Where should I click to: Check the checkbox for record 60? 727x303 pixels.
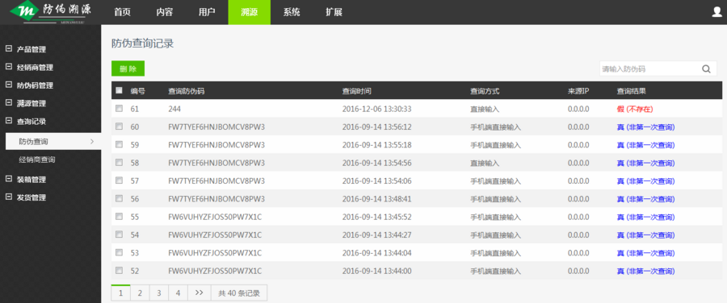(x=120, y=127)
